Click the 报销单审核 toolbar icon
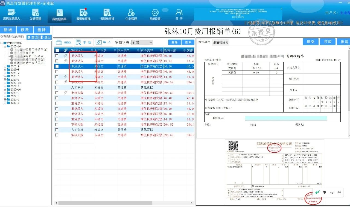The image size is (350, 207). (107, 14)
